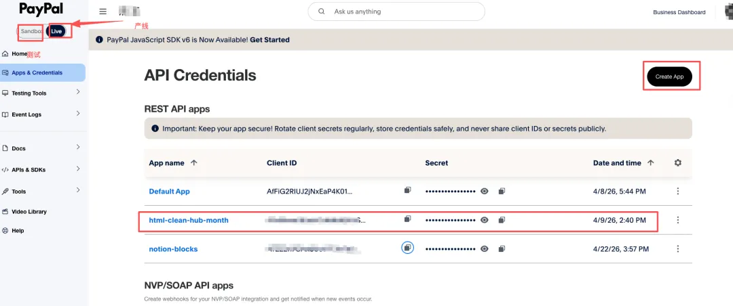
Task: Click the Ask us anything search field
Action: click(x=405, y=12)
